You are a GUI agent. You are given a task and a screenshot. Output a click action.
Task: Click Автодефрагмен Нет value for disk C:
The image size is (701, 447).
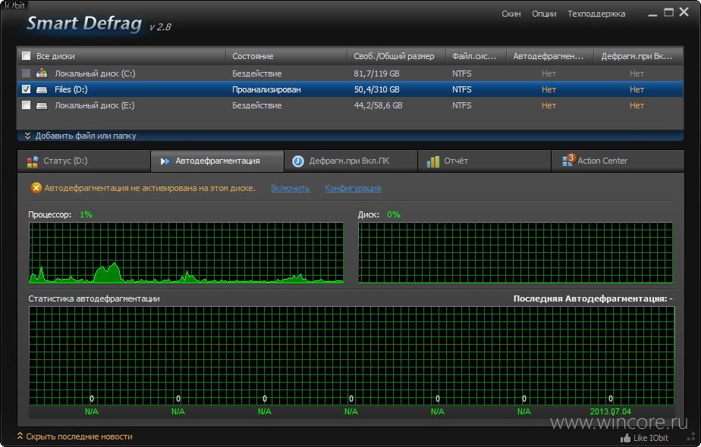pyautogui.click(x=549, y=73)
